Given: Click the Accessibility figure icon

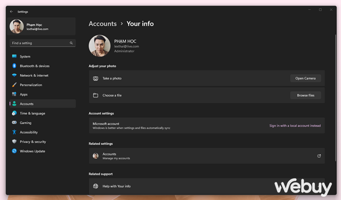Looking at the screenshot, I should click(x=14, y=132).
